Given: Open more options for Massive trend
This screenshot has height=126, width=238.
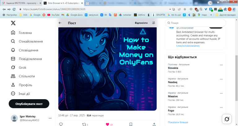Looking at the screenshot, I should pos(221,93).
